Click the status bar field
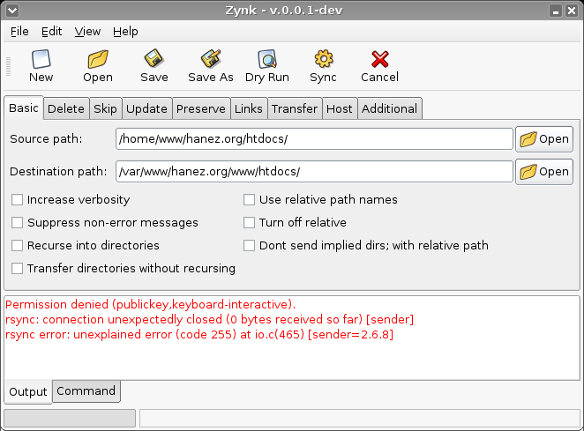The image size is (584, 431). [x=360, y=419]
